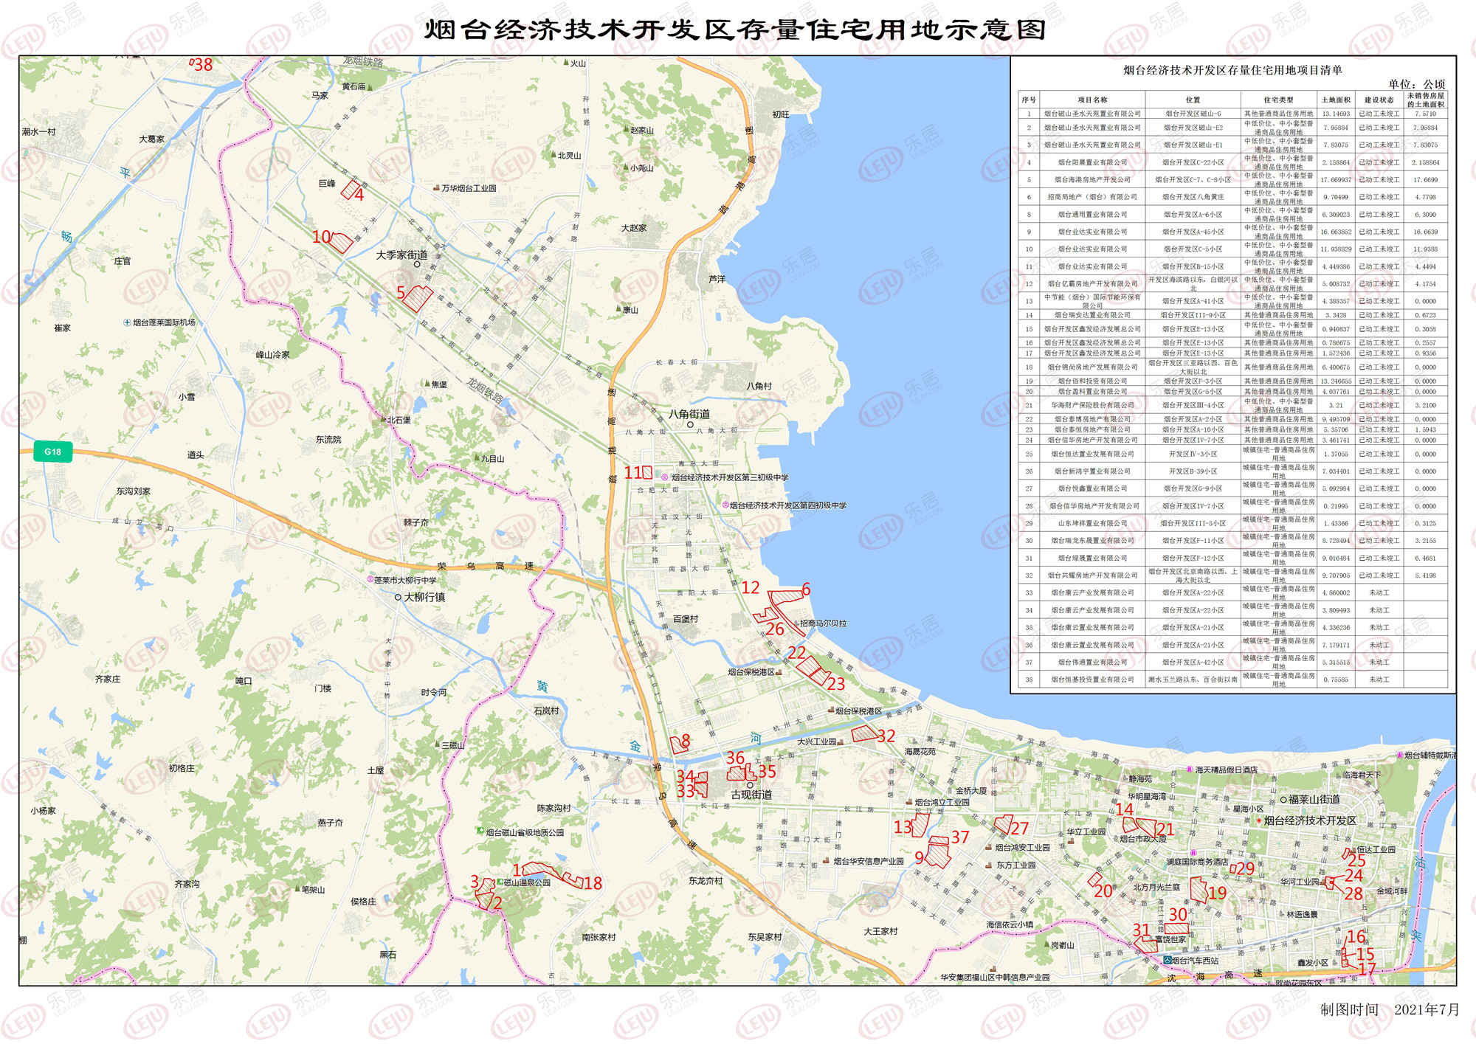Click the red dot at 烟台经济技术开发区 label
Image resolution: width=1476 pixels, height=1044 pixels.
pos(1259,820)
